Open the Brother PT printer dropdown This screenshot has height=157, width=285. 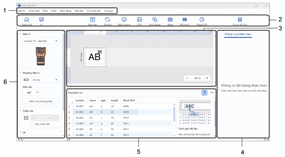coord(41,41)
